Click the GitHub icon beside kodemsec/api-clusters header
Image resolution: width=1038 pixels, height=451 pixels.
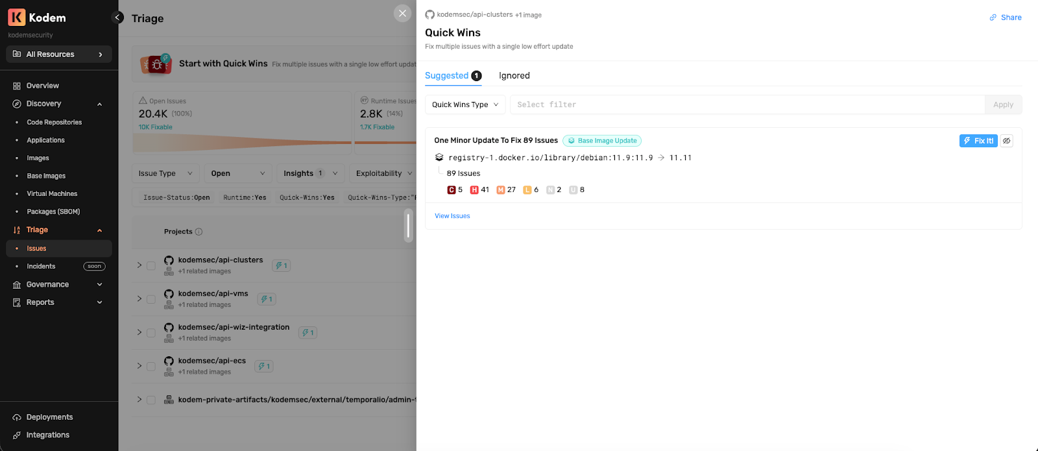click(x=429, y=14)
